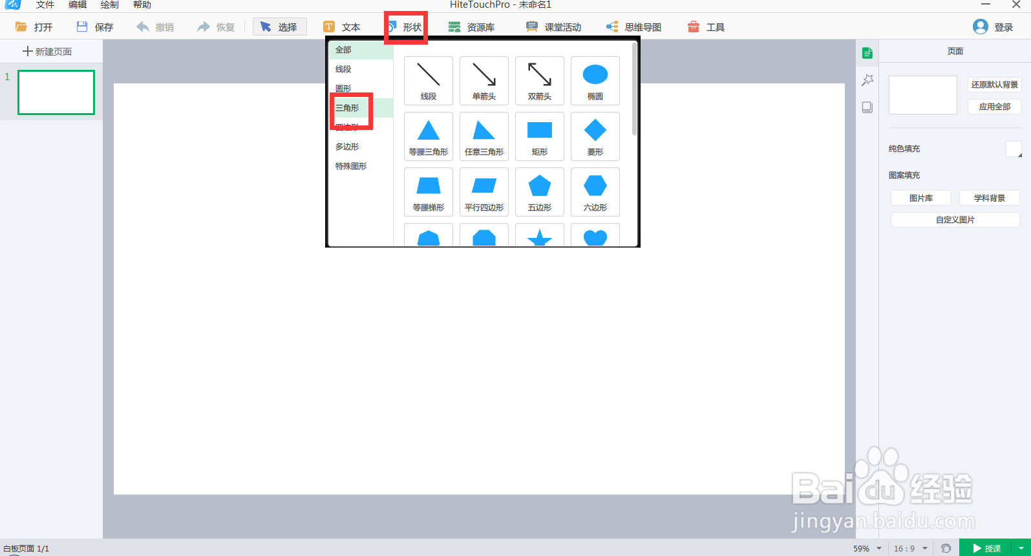This screenshot has width=1031, height=556.
Task: Select the 多边形 shape category
Action: pyautogui.click(x=361, y=147)
